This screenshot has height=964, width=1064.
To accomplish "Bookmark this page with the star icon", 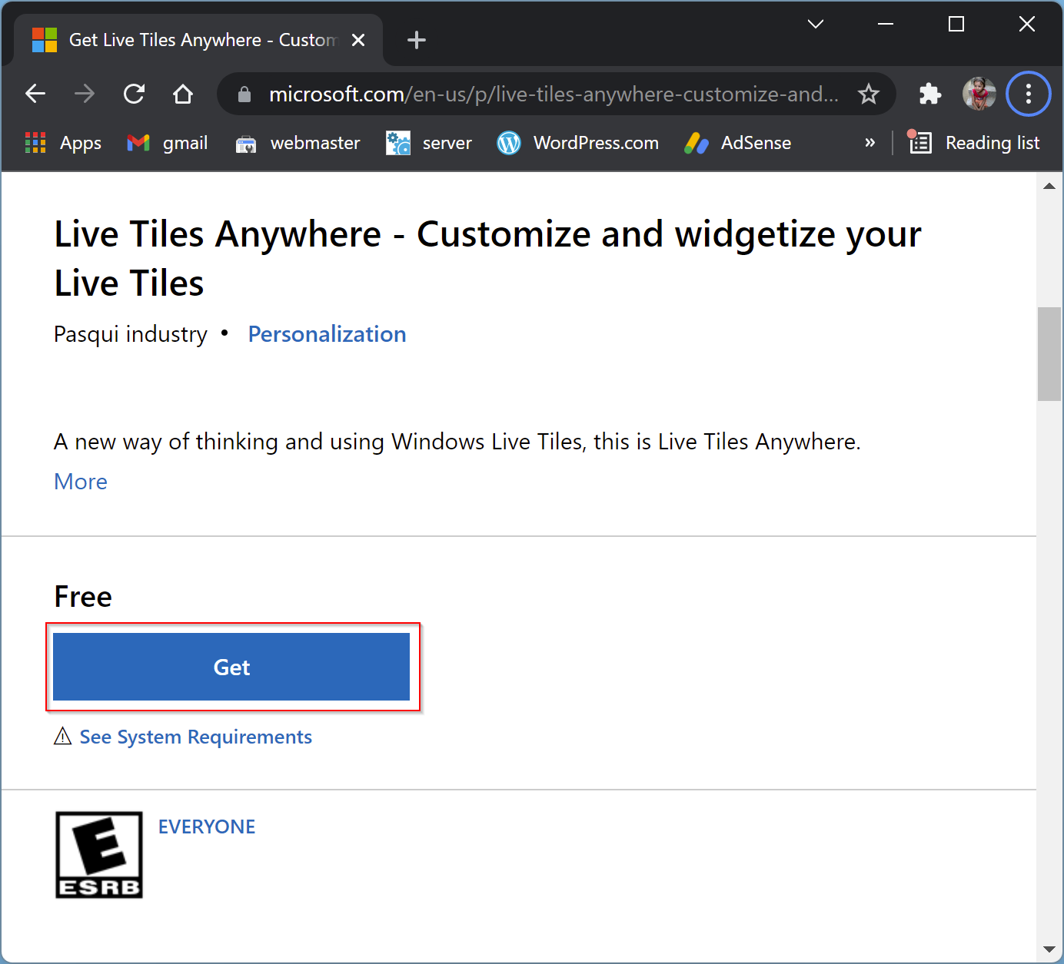I will (x=869, y=94).
